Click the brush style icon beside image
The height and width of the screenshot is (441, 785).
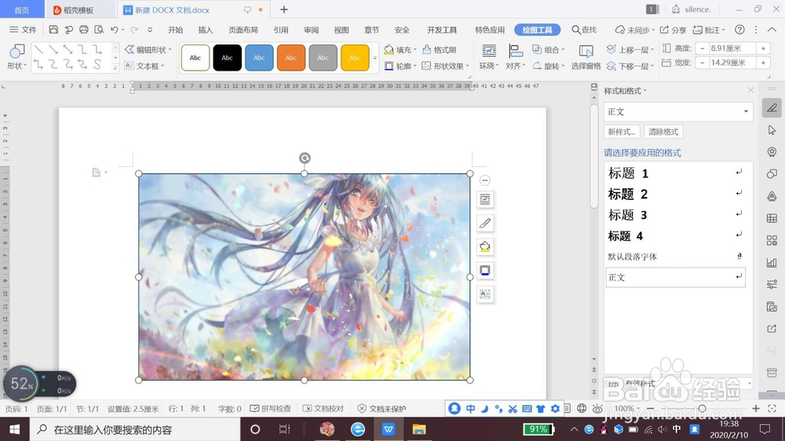pyautogui.click(x=484, y=224)
